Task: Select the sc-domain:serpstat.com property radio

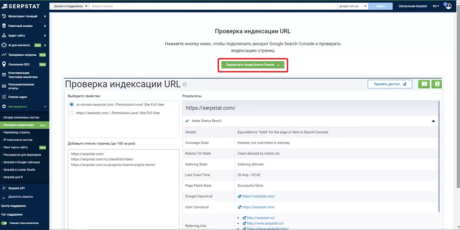Action: 72,105
